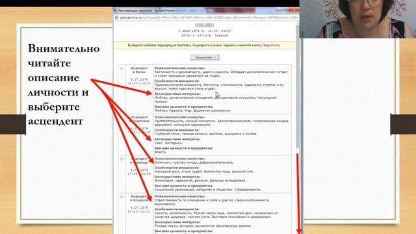Click "Философия, идеология, религия. Дальние путешествия." text
This screenshot has height=234, width=416.
pyautogui.click(x=200, y=181)
